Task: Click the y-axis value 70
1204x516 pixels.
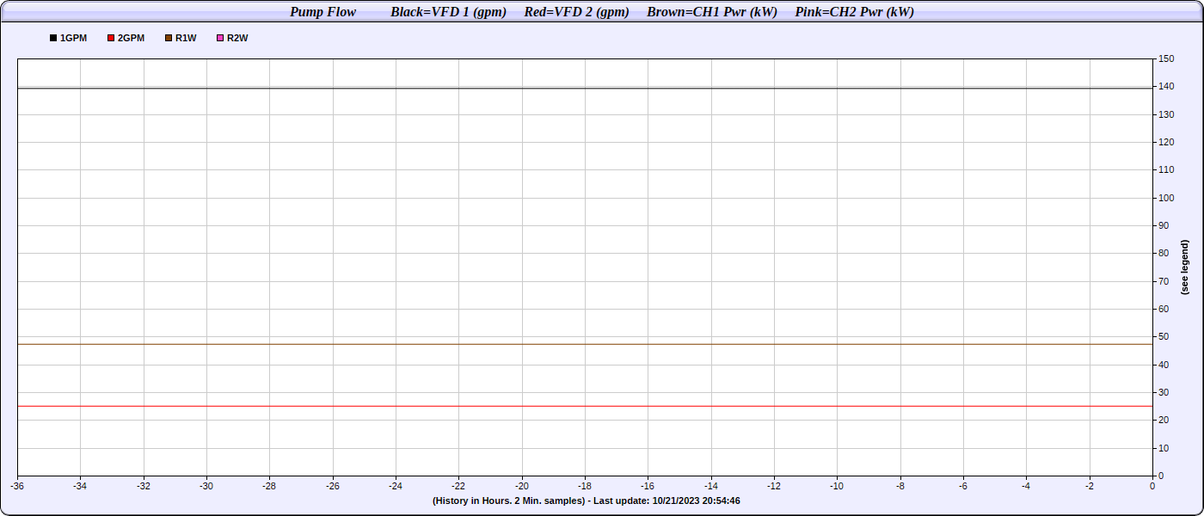Action: [1164, 281]
